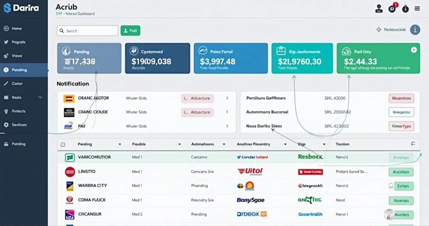Open the Seotices settings gear in sidebar
The width and height of the screenshot is (429, 226).
[x=14, y=125]
